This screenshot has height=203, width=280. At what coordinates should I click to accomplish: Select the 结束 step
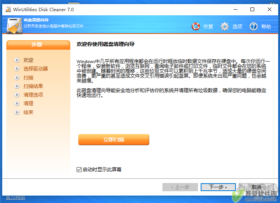point(28,112)
